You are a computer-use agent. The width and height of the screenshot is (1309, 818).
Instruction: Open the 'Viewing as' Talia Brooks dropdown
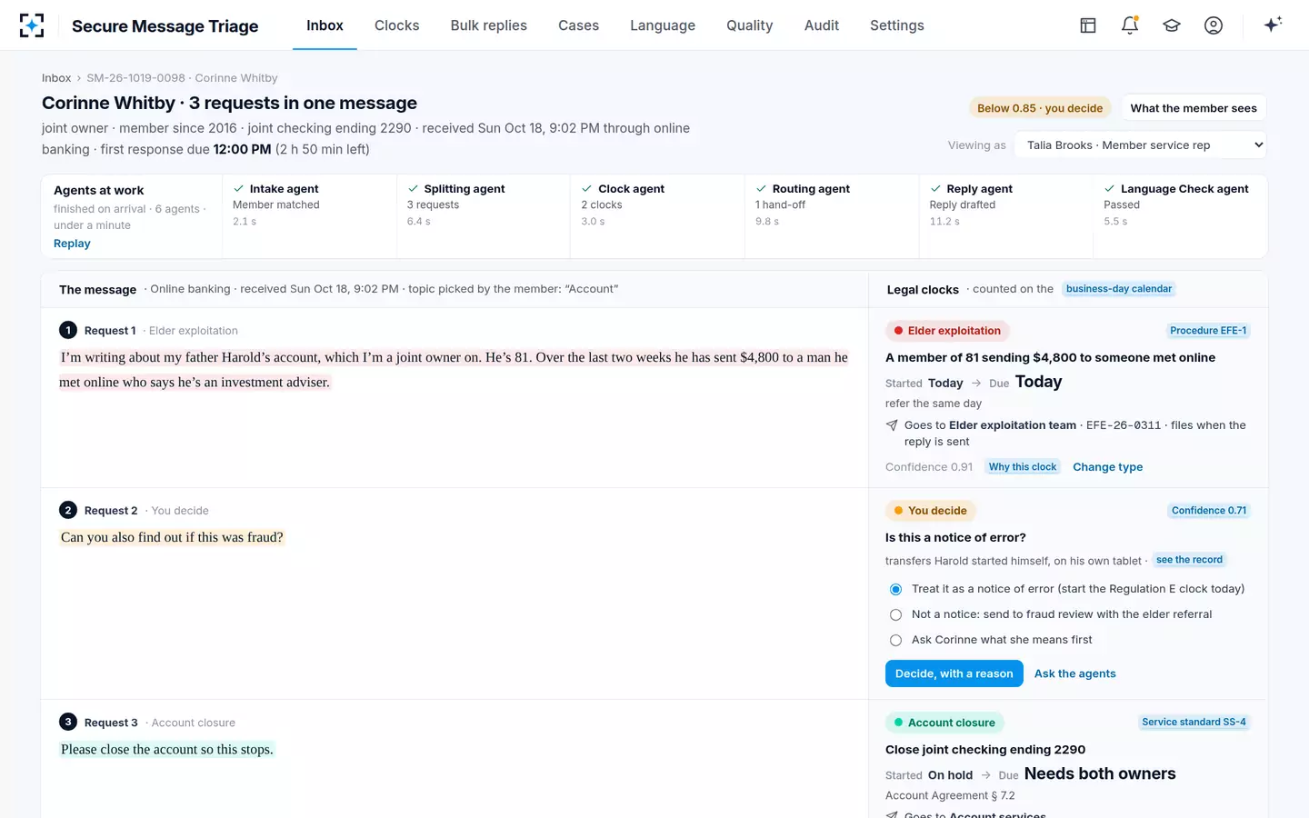tap(1141, 145)
